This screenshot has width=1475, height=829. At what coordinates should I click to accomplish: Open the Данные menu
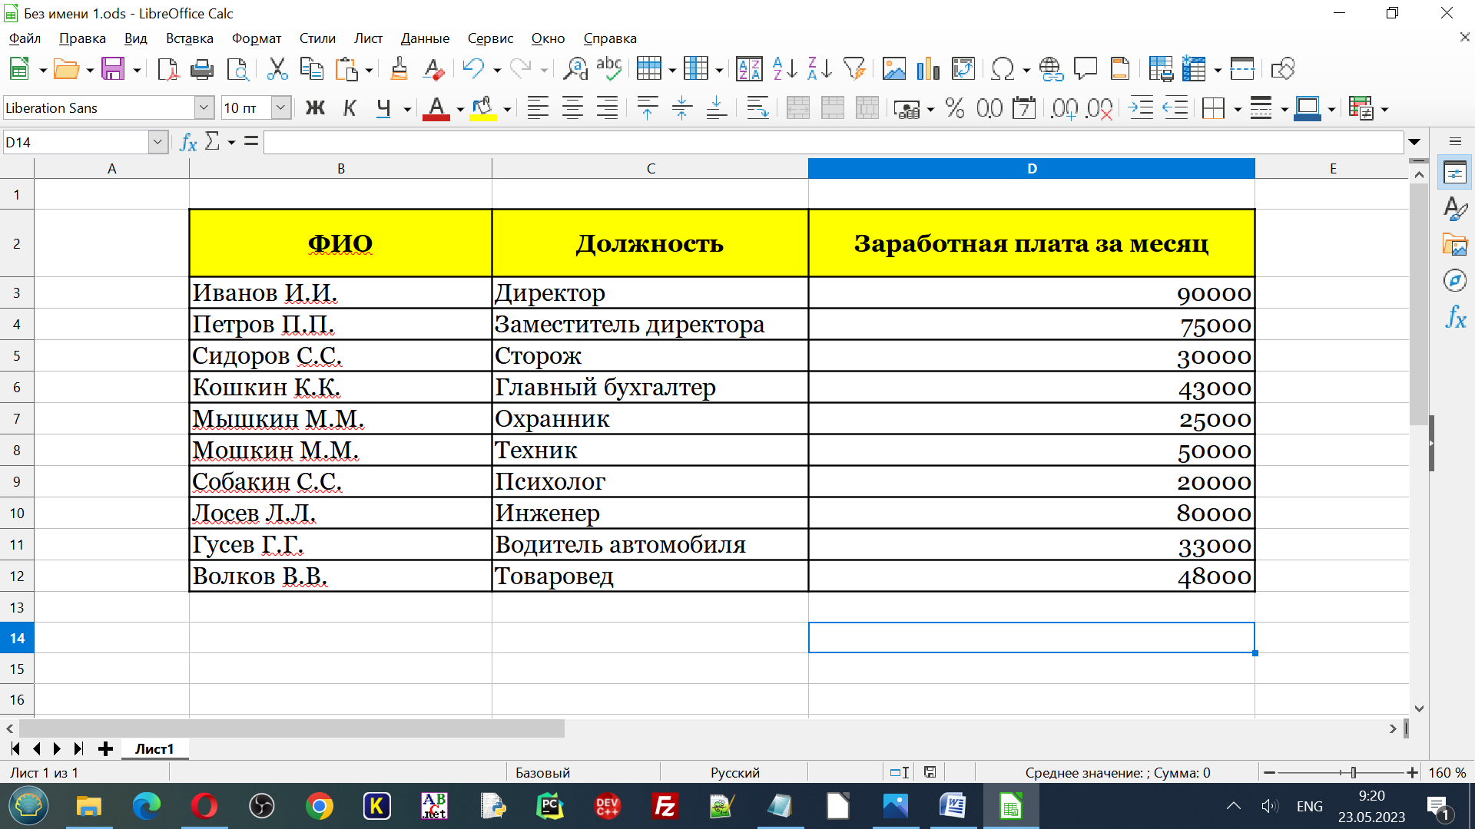(424, 38)
